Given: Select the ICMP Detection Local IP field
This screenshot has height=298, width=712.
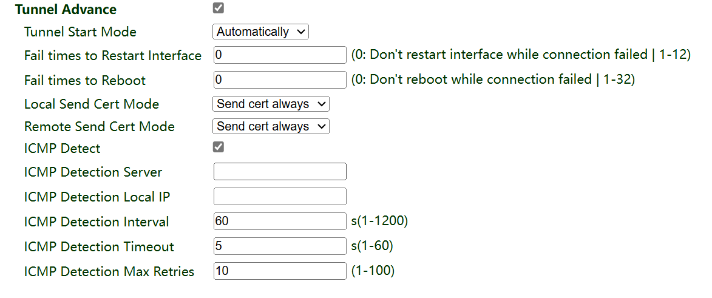Looking at the screenshot, I should (280, 197).
